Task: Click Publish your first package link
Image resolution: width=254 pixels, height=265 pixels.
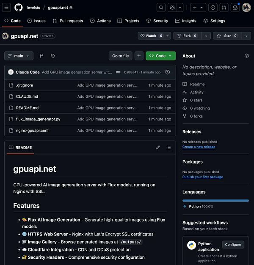Action: pyautogui.click(x=202, y=177)
